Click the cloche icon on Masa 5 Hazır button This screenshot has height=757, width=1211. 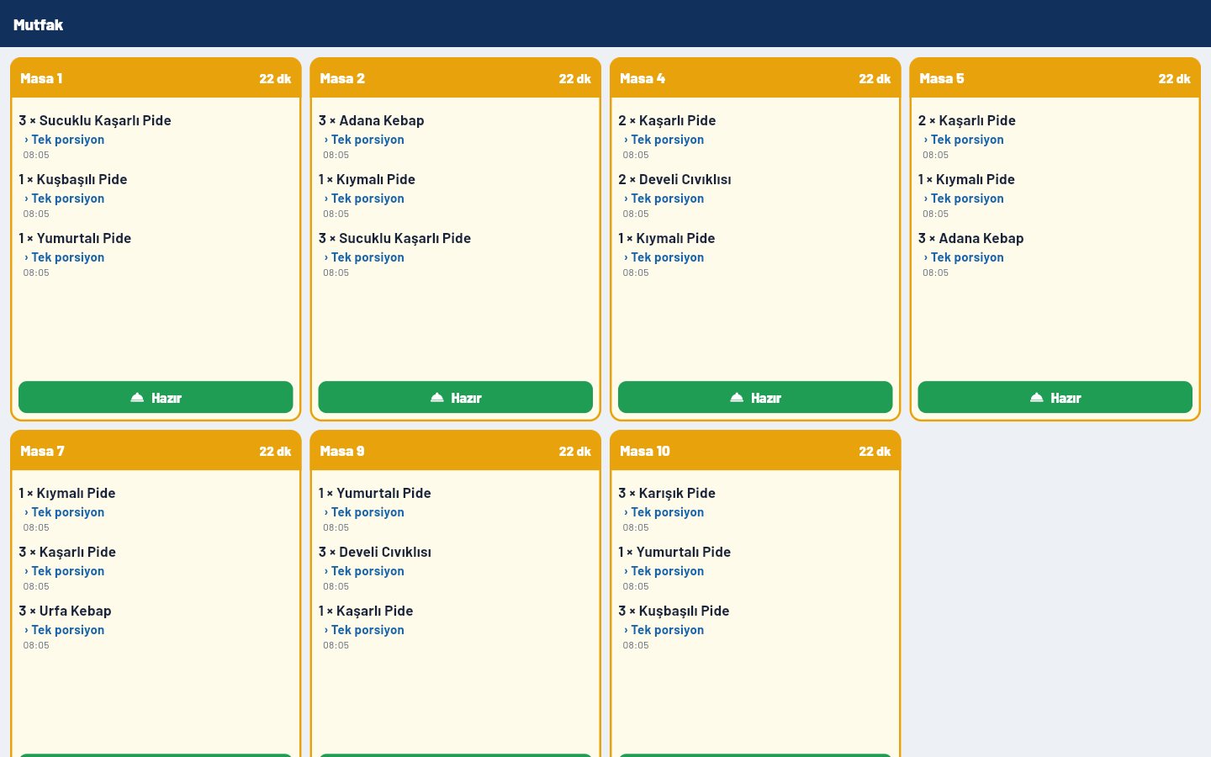pyautogui.click(x=1036, y=397)
